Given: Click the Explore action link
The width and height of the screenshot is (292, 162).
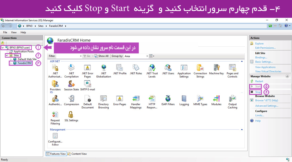Looking at the screenshot, I should pos(259,43).
